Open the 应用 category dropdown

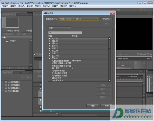[x=60, y=28]
